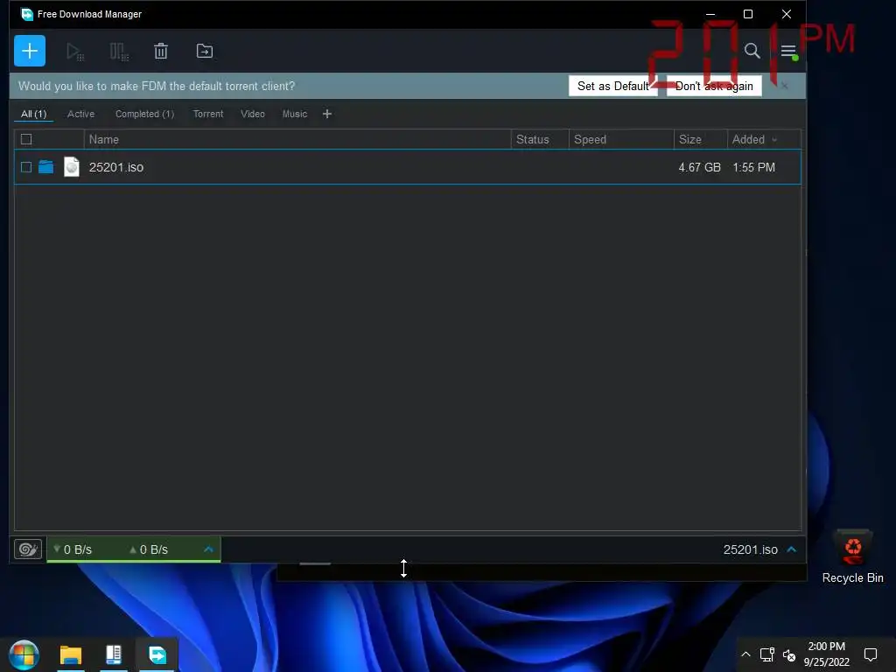896x672 pixels.
Task: Open the Music tab
Action: (295, 114)
